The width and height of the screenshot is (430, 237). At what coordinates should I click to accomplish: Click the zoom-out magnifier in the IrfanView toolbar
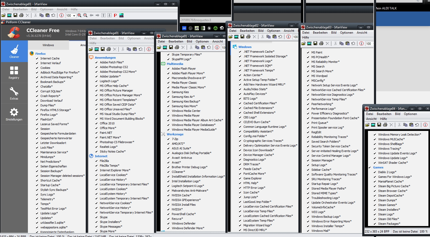[x=85, y=15]
